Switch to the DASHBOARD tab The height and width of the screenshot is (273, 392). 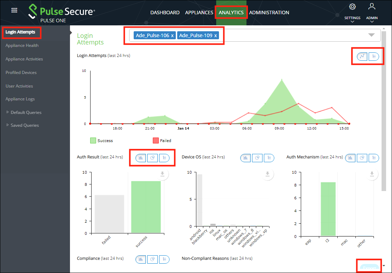(165, 13)
